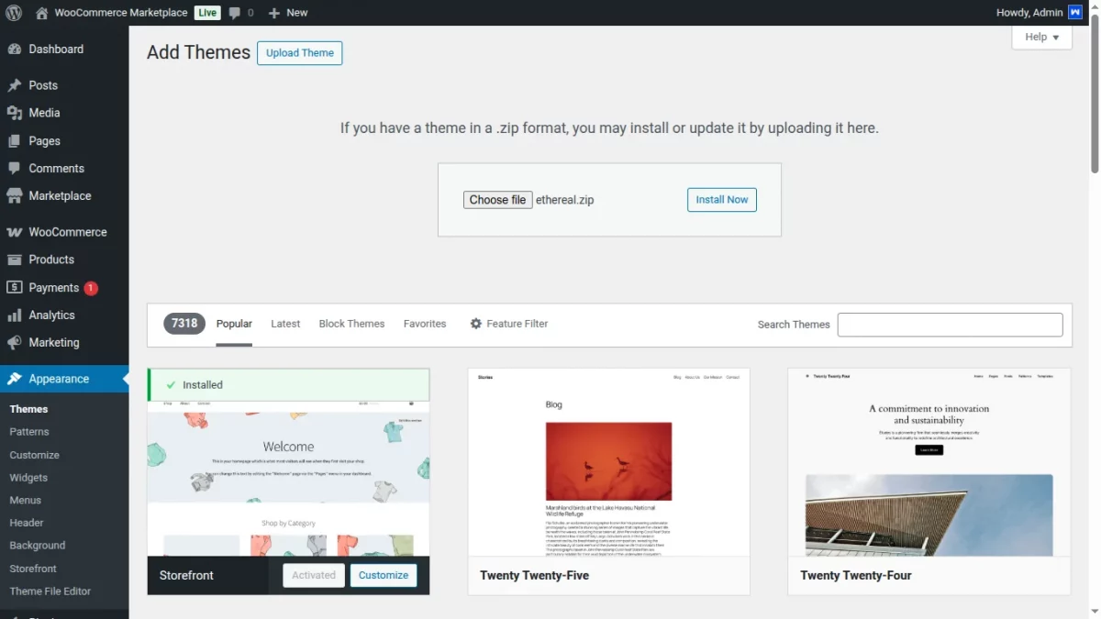The width and height of the screenshot is (1101, 619).
Task: Open the Patterns submenu item
Action: click(29, 432)
